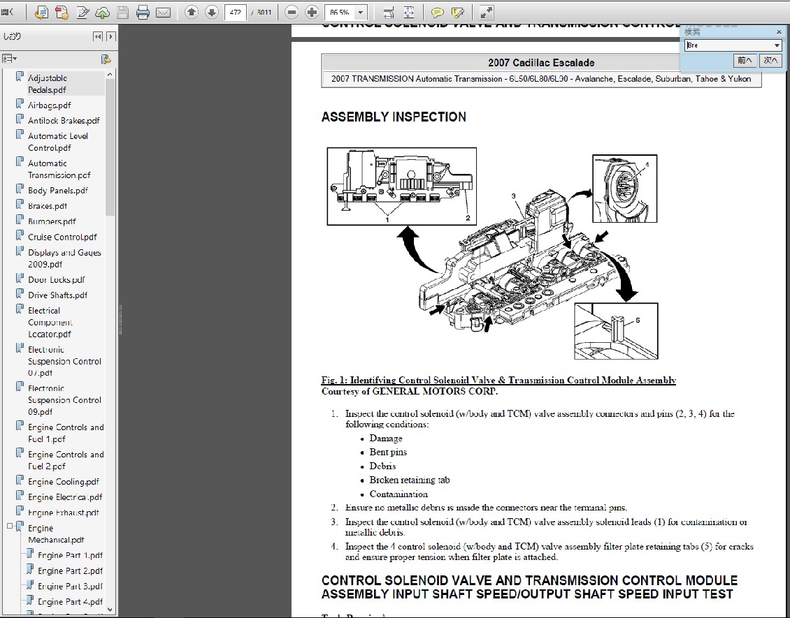This screenshot has width=790, height=618.
Task: Go to previous page up arrow
Action: 192,12
